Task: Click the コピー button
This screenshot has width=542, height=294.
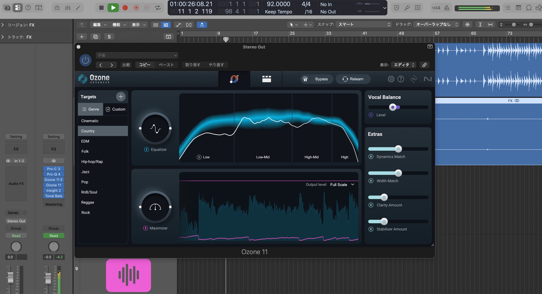Action: [x=145, y=65]
